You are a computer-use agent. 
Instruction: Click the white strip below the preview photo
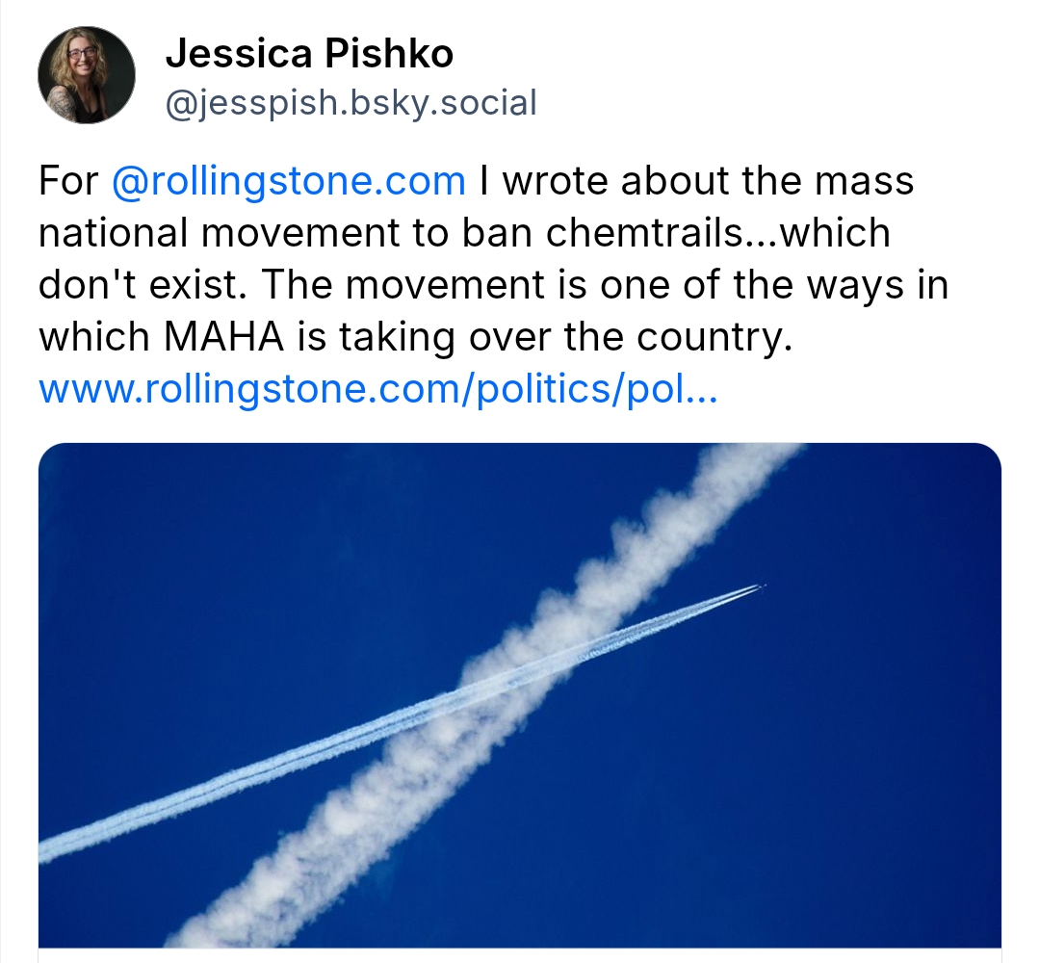520,955
